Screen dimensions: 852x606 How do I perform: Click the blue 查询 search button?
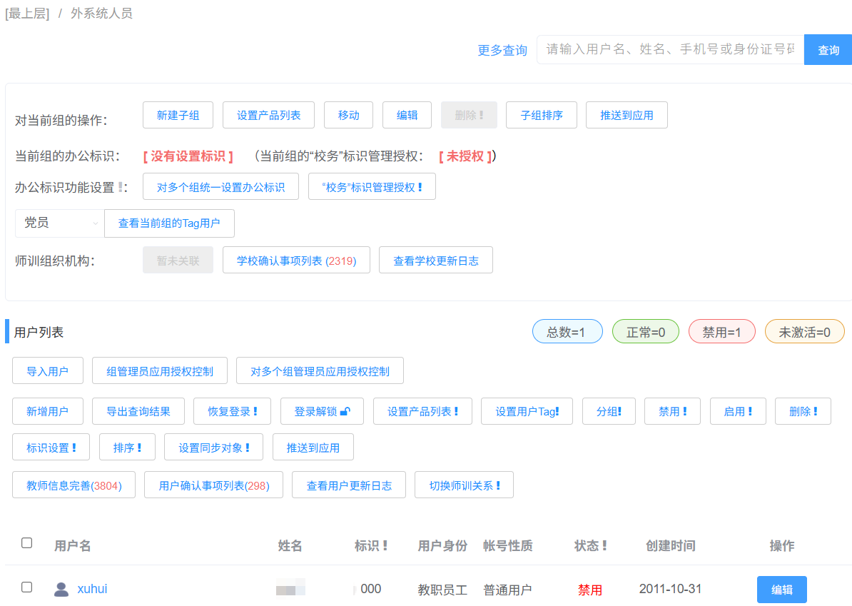(x=828, y=50)
